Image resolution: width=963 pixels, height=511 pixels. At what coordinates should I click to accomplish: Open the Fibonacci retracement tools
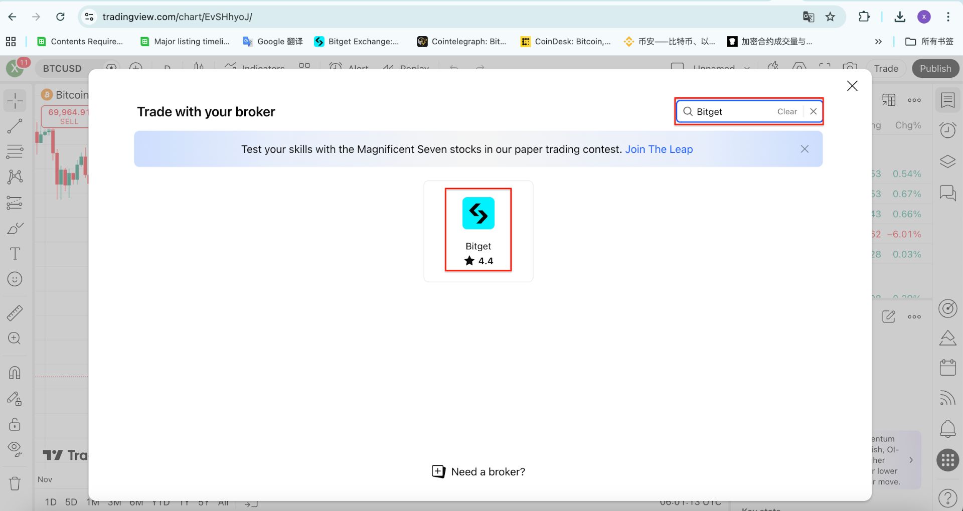(15, 151)
